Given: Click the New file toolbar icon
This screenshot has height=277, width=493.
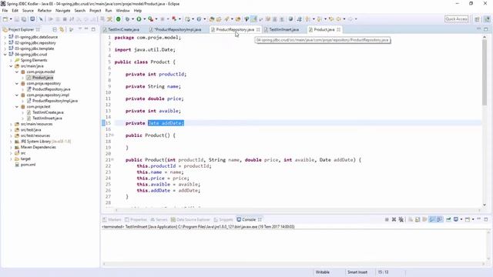Looking at the screenshot, I should (x=5, y=19).
